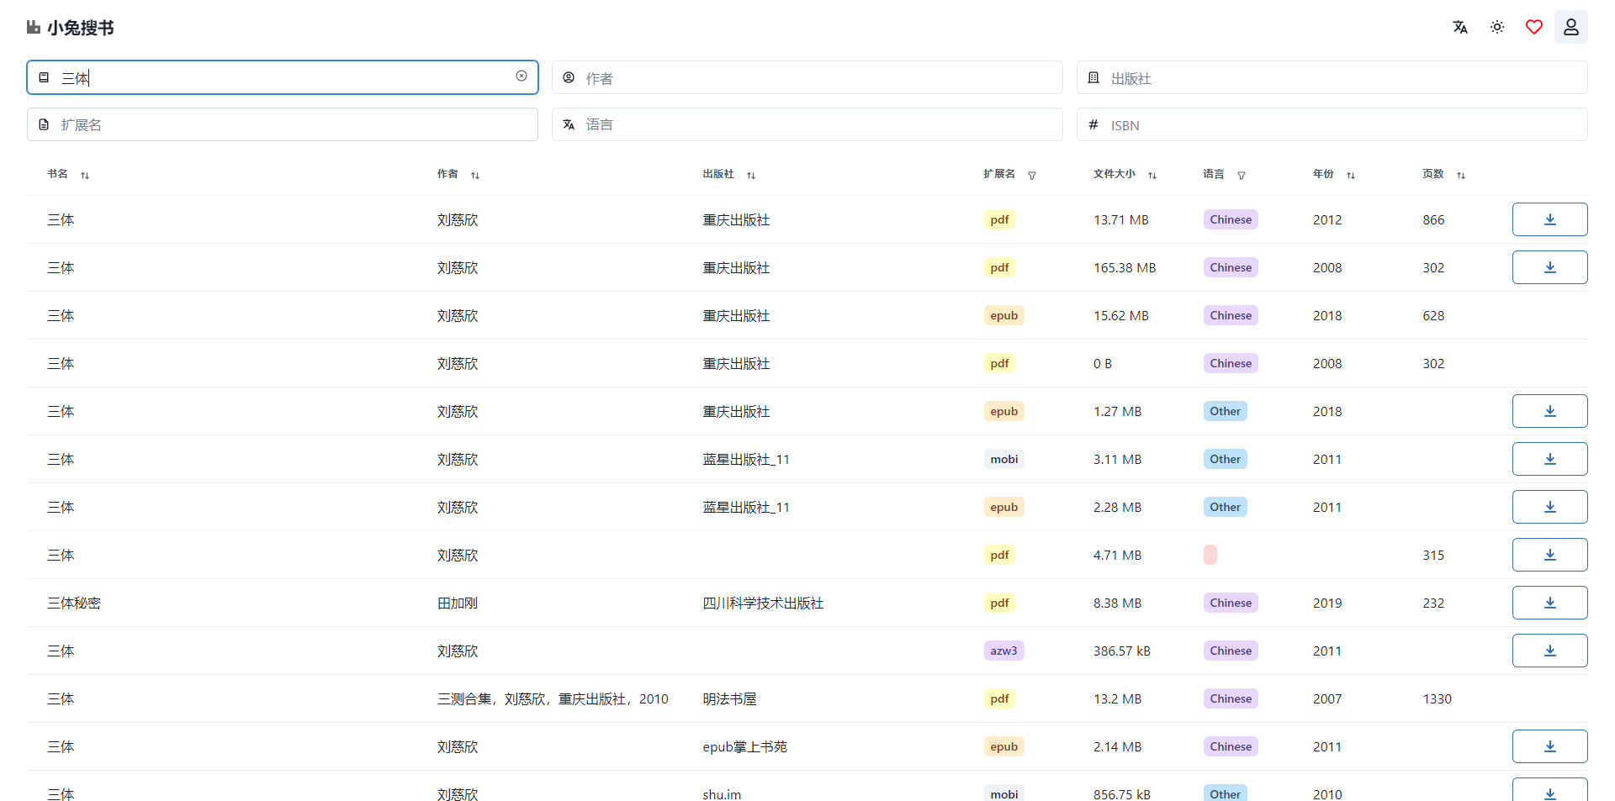The image size is (1615, 801).
Task: Focus the ISBN input field
Action: pyautogui.click(x=1332, y=125)
